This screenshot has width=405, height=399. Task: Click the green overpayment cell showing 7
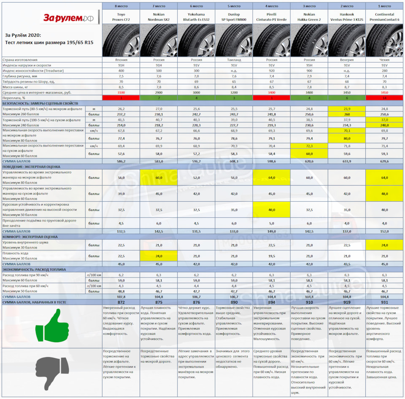pyautogui.click(x=159, y=98)
